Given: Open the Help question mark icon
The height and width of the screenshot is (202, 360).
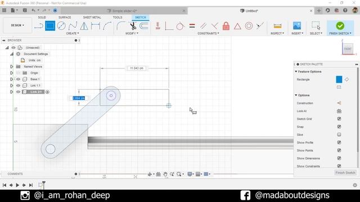Looking at the screenshot, I should (345, 11).
